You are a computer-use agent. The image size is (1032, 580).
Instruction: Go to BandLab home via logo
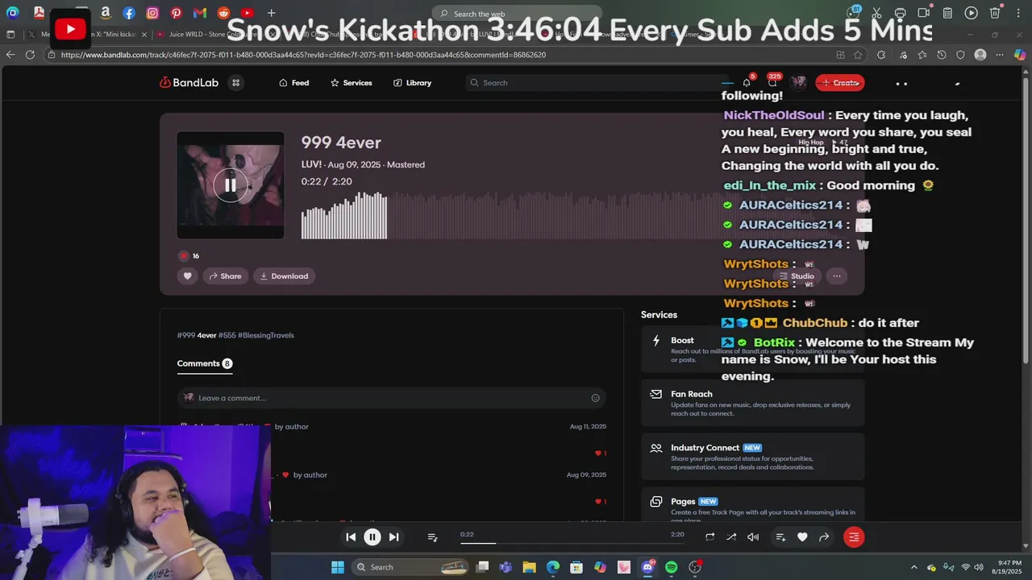click(189, 83)
